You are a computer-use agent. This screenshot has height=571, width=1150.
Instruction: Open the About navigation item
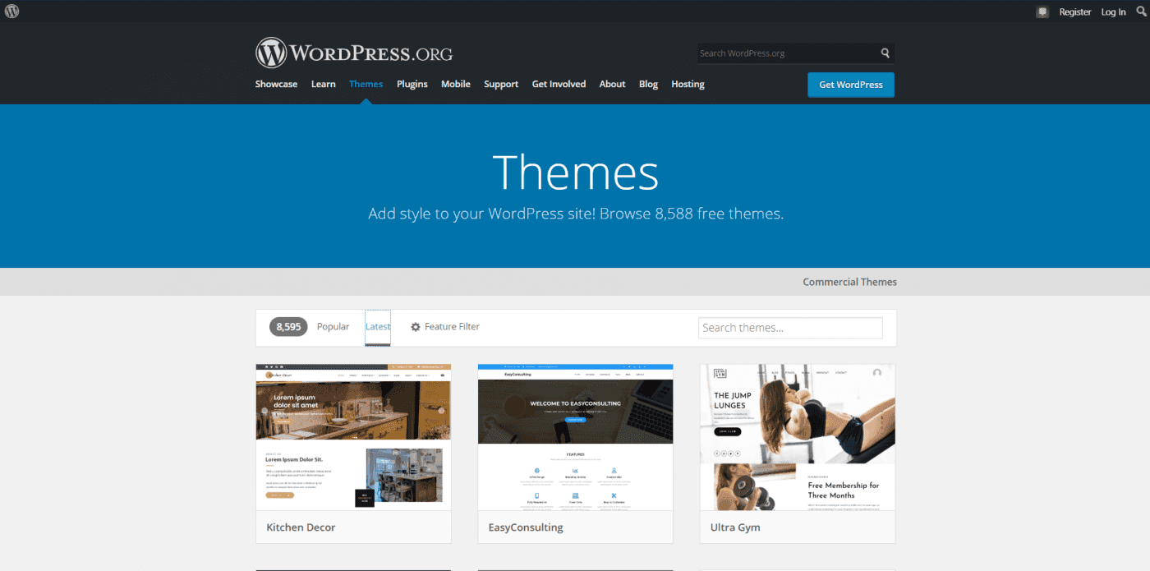click(x=612, y=84)
